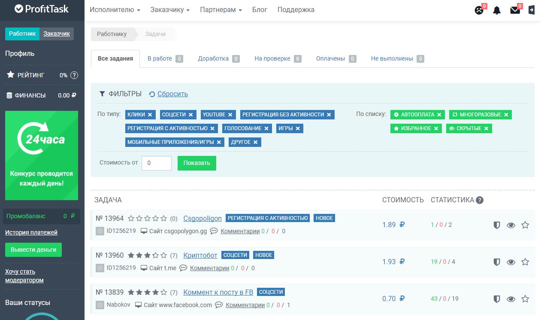Image resolution: width=541 pixels, height=320 pixels.
Task: Add task 13960 to favorites with star
Action: click(525, 262)
